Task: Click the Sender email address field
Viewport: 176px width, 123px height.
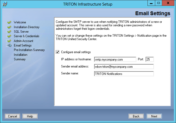Action: (124, 67)
